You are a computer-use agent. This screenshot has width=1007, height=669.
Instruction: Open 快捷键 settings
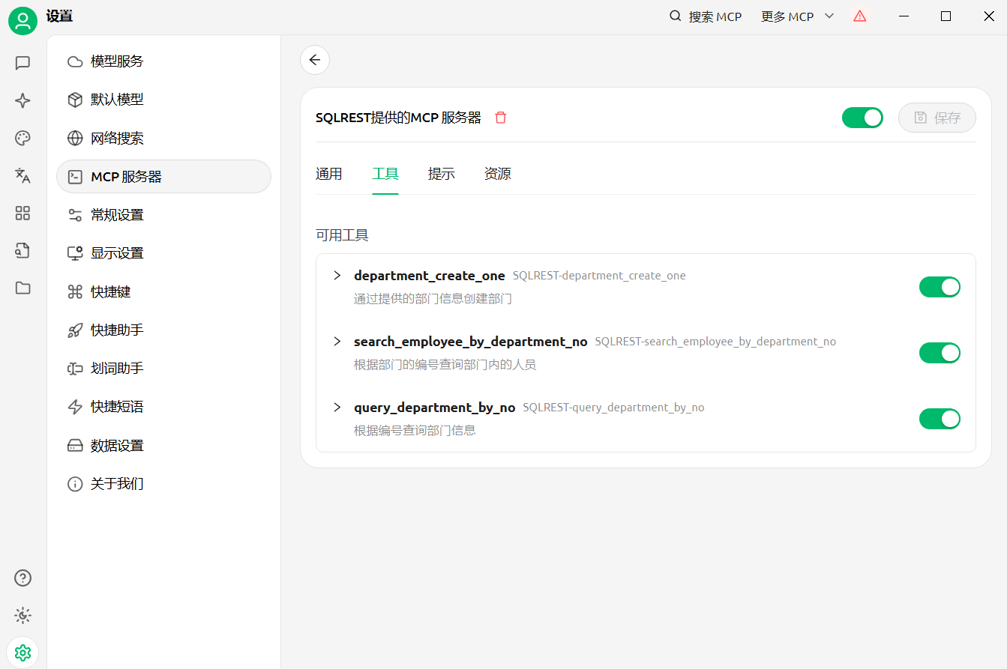(163, 292)
